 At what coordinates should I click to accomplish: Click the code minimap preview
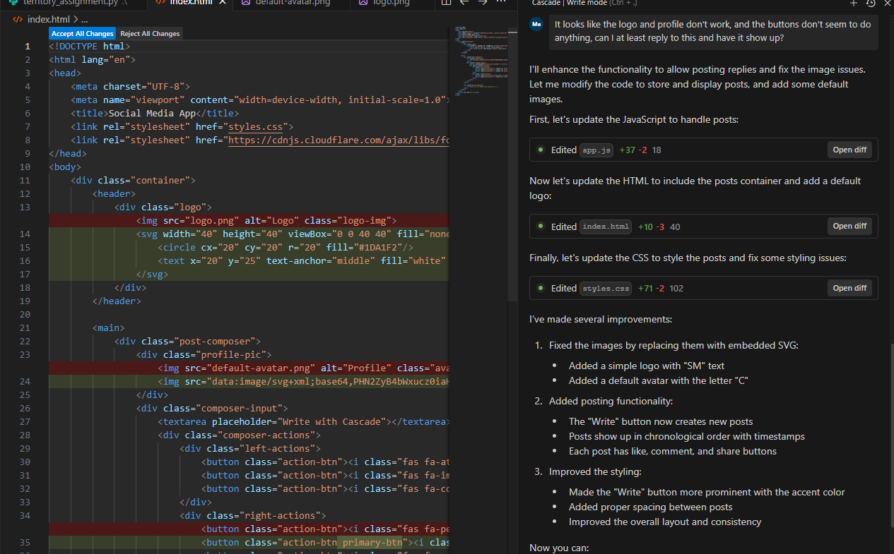[478, 60]
